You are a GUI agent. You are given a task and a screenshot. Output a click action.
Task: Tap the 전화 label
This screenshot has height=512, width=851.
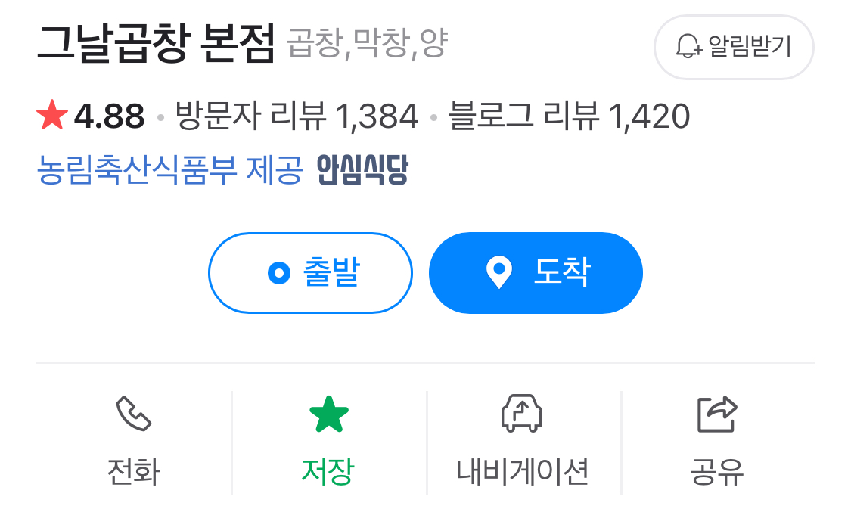click(133, 471)
